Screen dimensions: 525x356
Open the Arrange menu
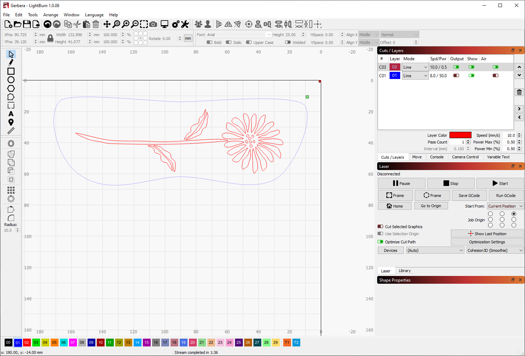pos(51,15)
